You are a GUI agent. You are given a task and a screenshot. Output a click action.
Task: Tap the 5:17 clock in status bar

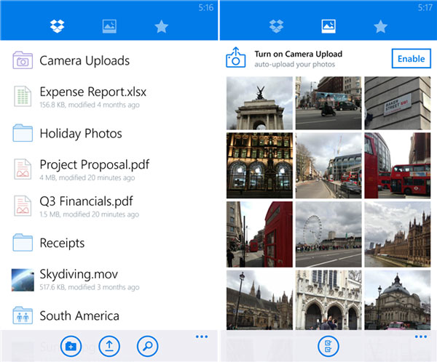click(x=425, y=7)
